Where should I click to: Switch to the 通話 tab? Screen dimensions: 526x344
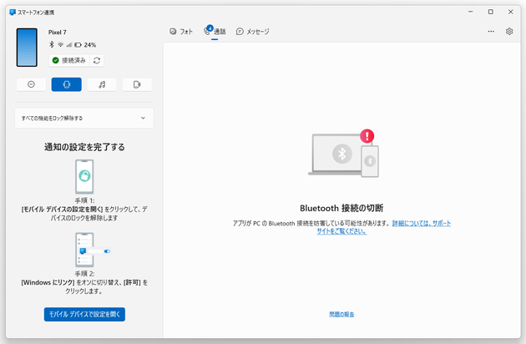215,32
